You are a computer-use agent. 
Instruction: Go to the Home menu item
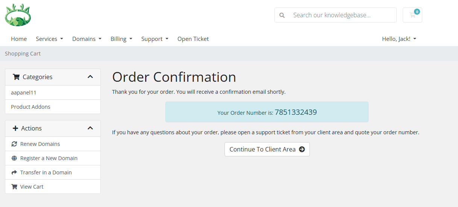(19, 39)
